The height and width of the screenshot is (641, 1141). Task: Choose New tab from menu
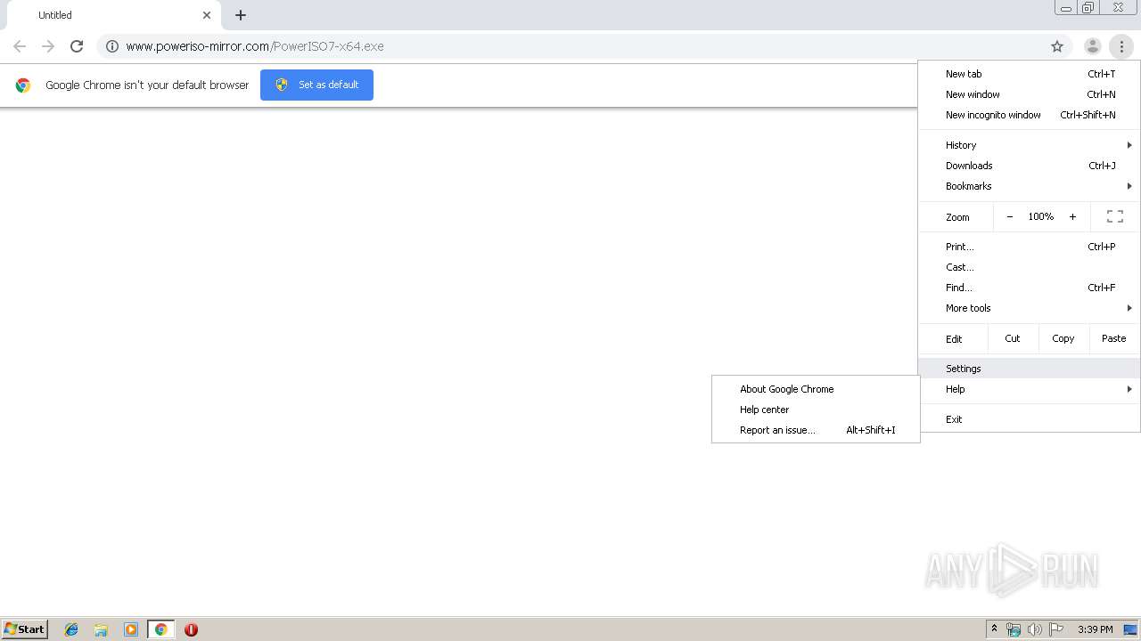coord(1030,74)
